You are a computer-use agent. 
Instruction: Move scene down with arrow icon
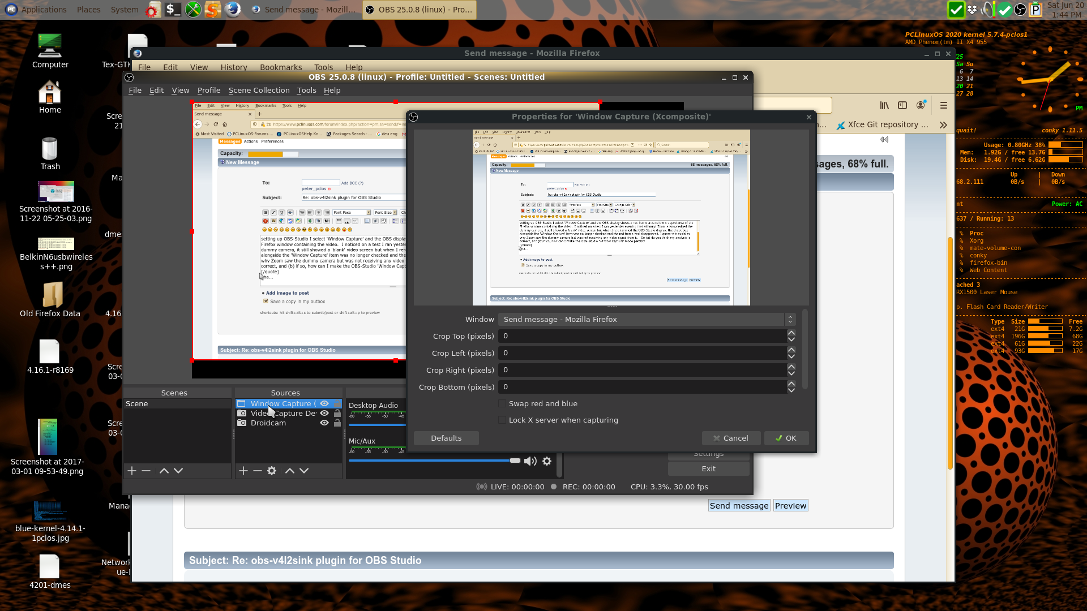pos(178,471)
